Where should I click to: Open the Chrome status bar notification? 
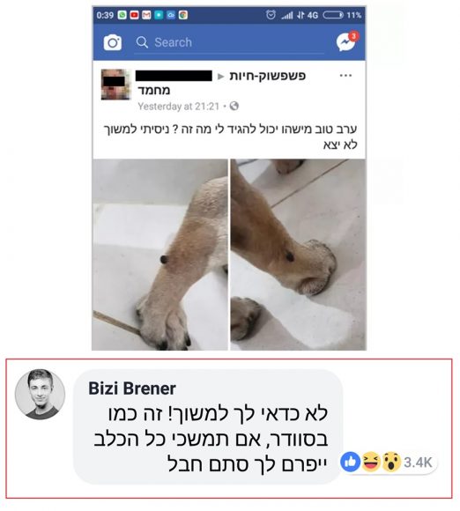(183, 15)
